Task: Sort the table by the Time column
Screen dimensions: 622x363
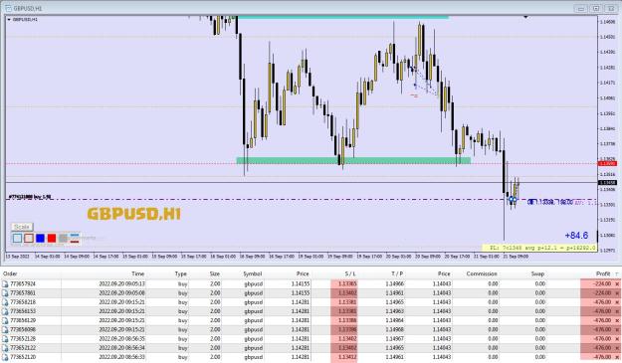Action: point(137,273)
